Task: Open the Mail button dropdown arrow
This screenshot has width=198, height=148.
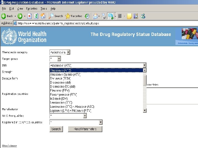Action: click(99, 16)
